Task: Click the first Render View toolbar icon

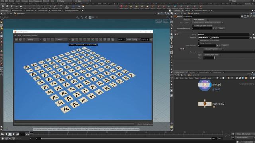Action: coord(16,39)
